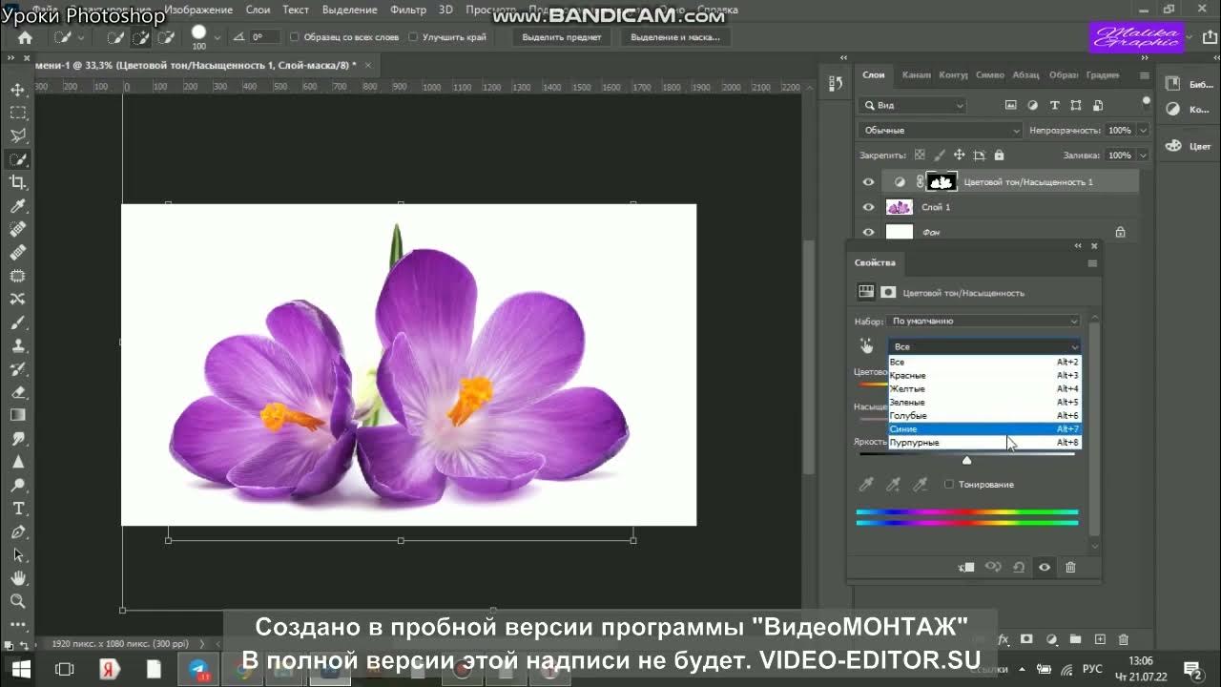The width and height of the screenshot is (1221, 687).
Task: Open the layer filter Вид dropdown
Action: pos(913,105)
